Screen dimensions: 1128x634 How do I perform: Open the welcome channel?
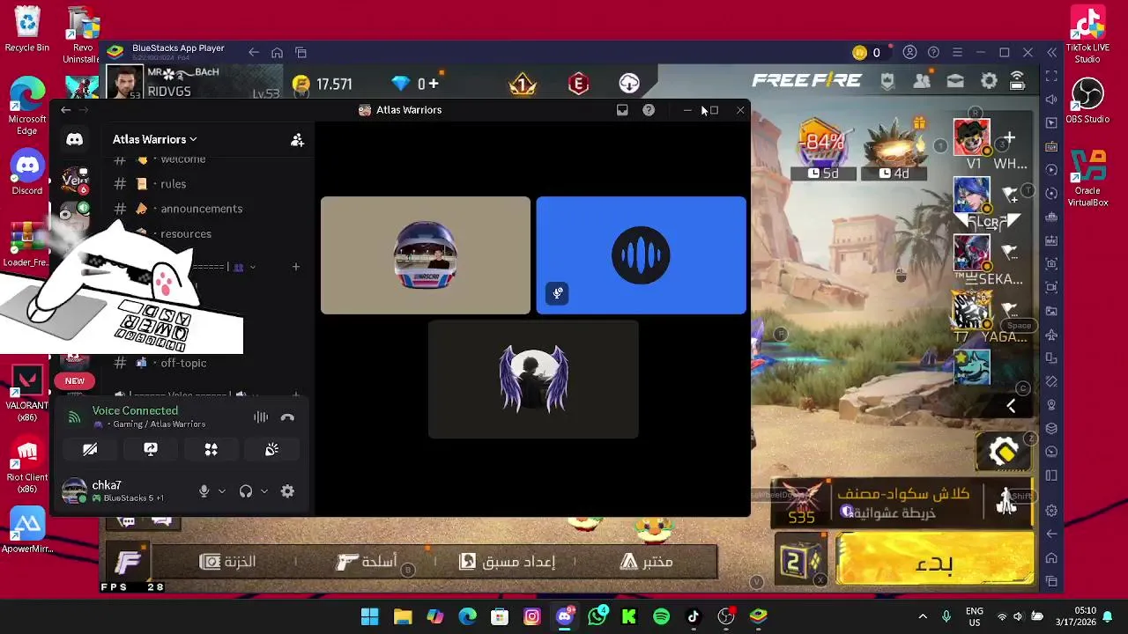tap(183, 159)
